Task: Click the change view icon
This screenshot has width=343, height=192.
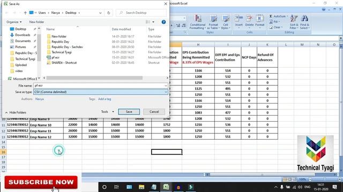Action: (148, 22)
